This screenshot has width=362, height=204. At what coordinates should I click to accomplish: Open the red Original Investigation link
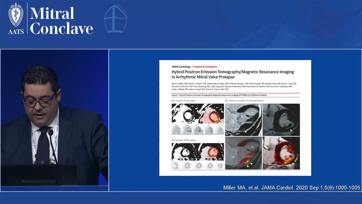click(x=206, y=67)
